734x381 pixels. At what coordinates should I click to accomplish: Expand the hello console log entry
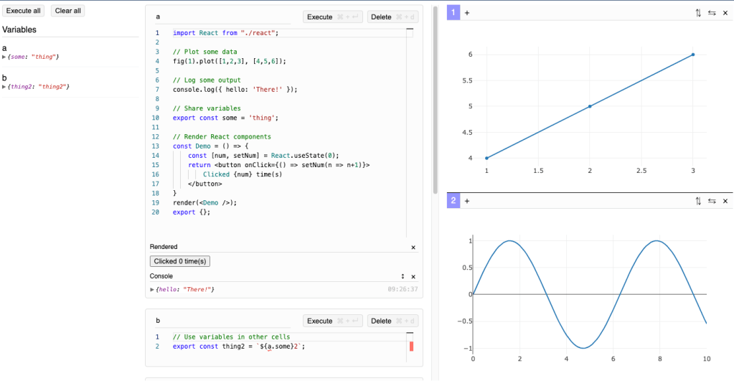pos(152,289)
